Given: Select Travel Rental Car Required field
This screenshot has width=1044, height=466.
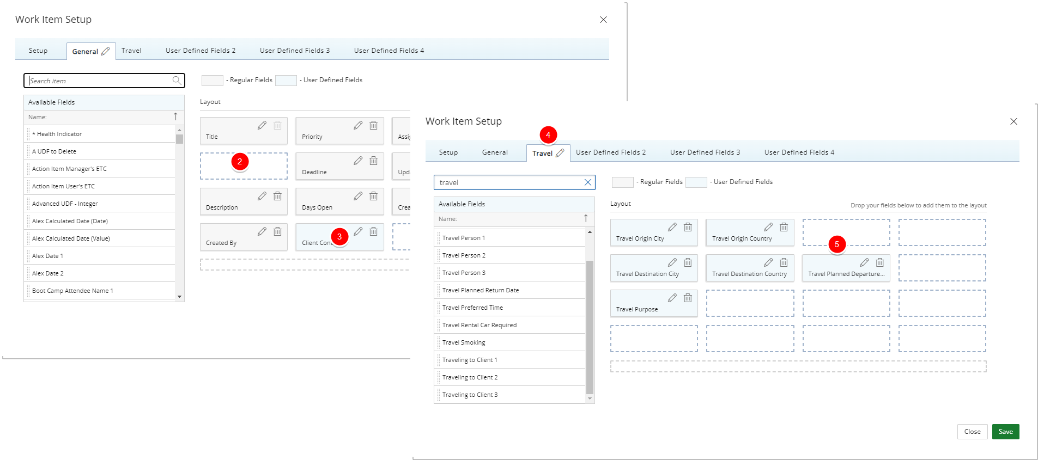Looking at the screenshot, I should click(479, 325).
